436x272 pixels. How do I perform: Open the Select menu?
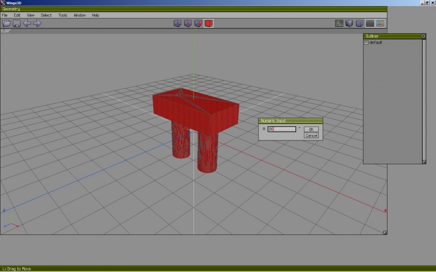(46, 15)
